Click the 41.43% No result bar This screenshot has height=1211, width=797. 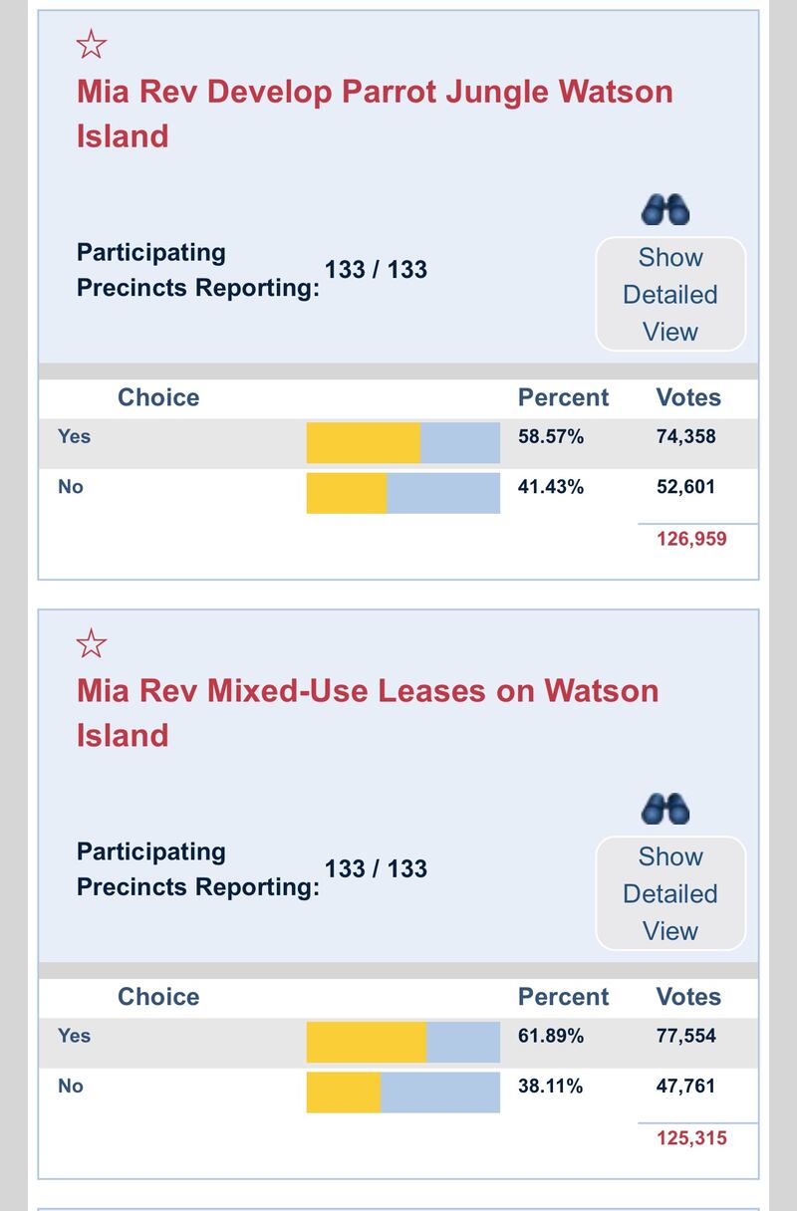click(403, 493)
